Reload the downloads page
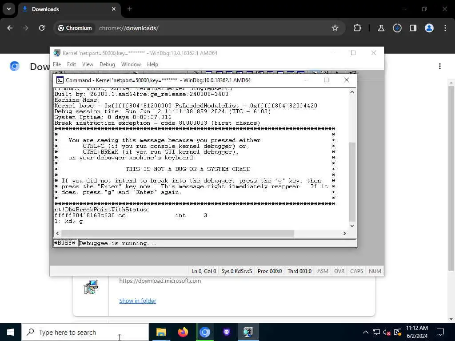Image resolution: width=455 pixels, height=341 pixels. click(x=42, y=28)
